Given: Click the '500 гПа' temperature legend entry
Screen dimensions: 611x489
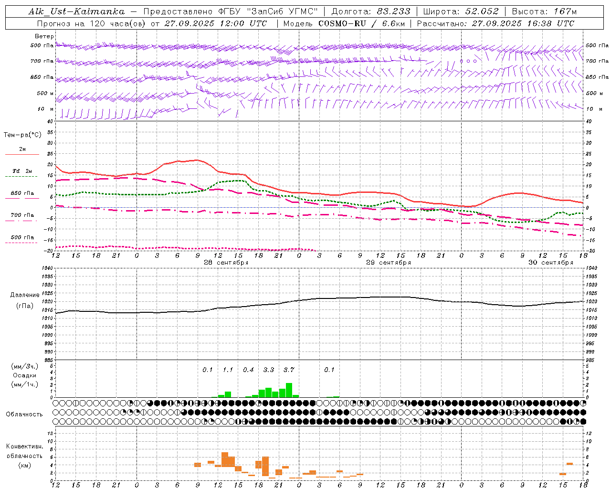Looking at the screenshot, I should [22, 237].
